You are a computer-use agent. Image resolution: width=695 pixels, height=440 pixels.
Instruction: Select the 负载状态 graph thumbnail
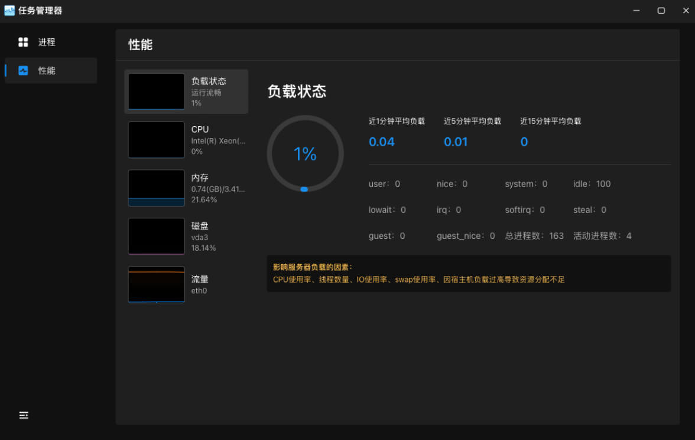coord(157,91)
